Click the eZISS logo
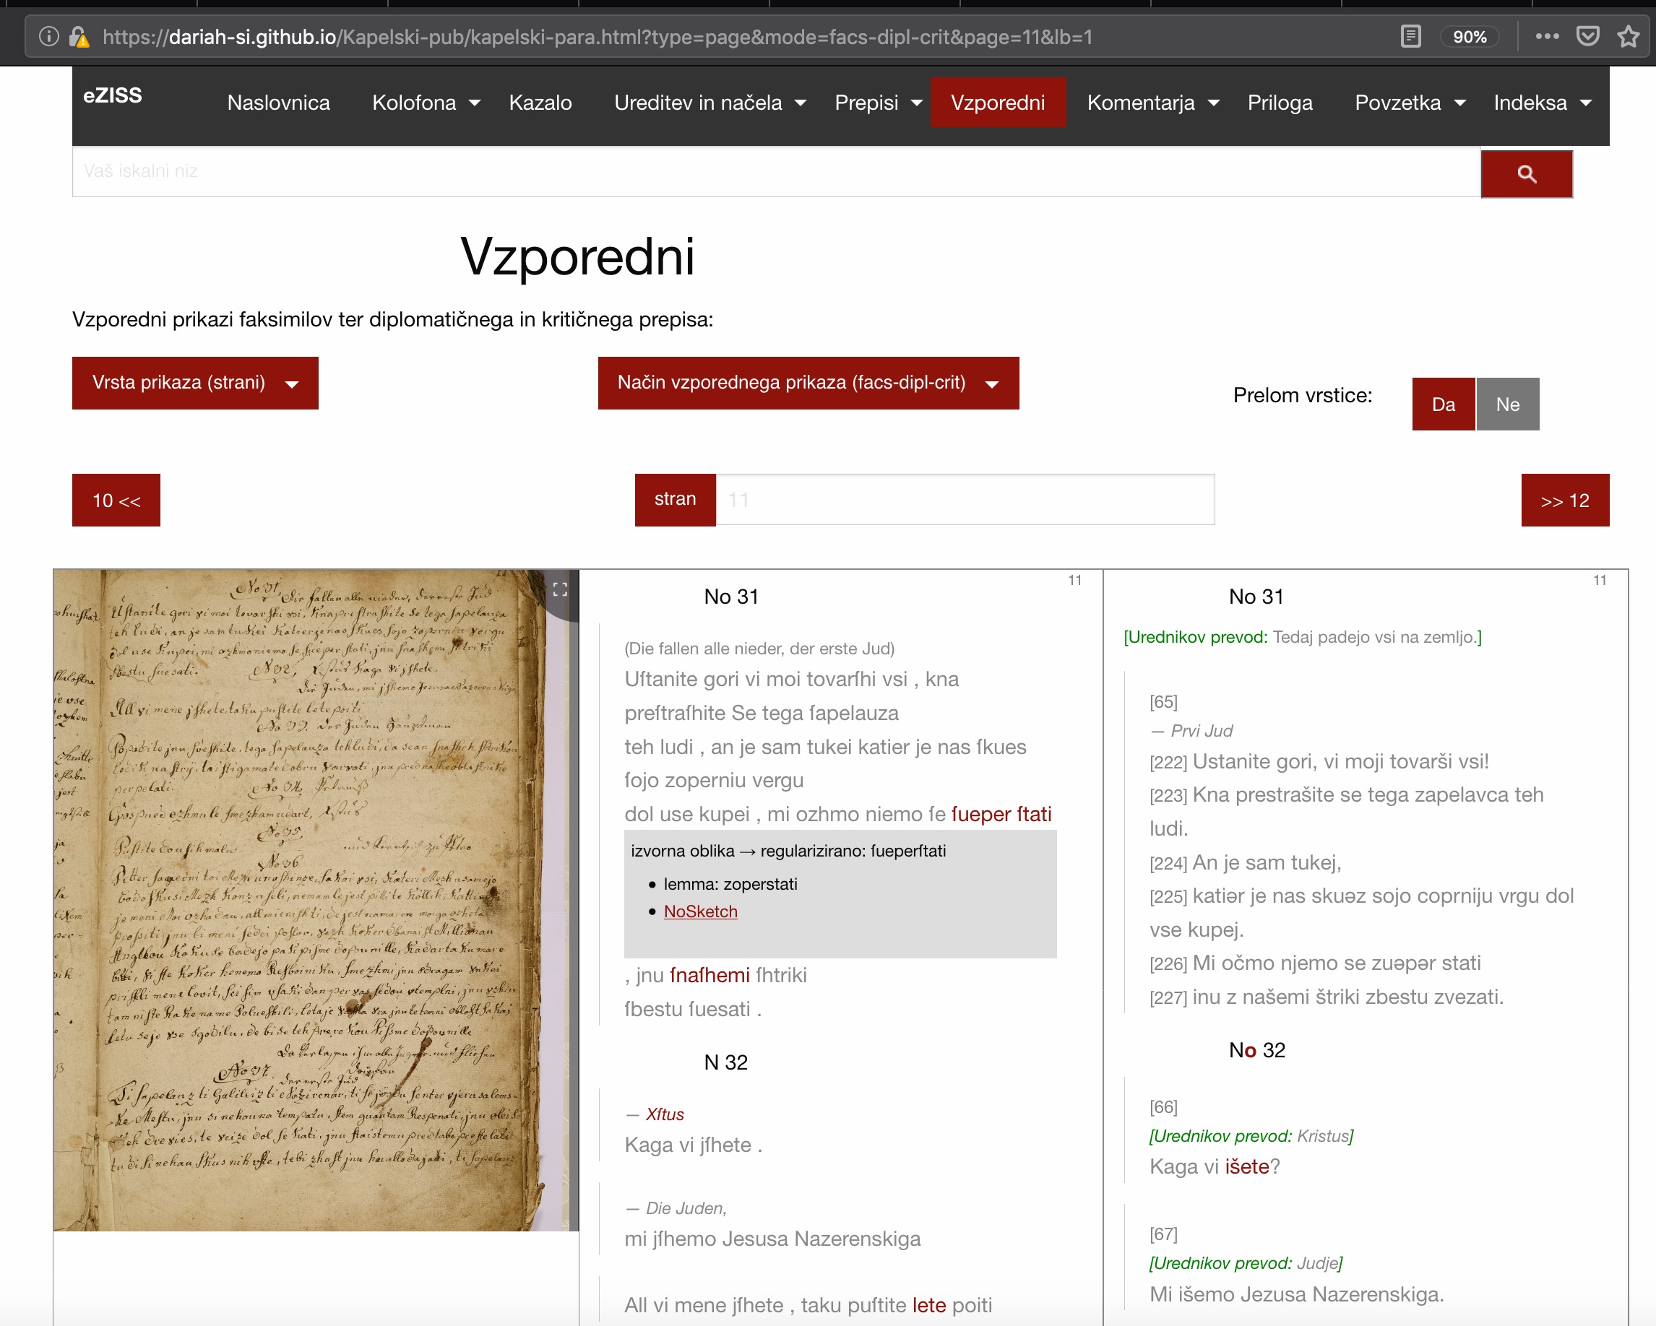This screenshot has height=1326, width=1656. [x=112, y=96]
